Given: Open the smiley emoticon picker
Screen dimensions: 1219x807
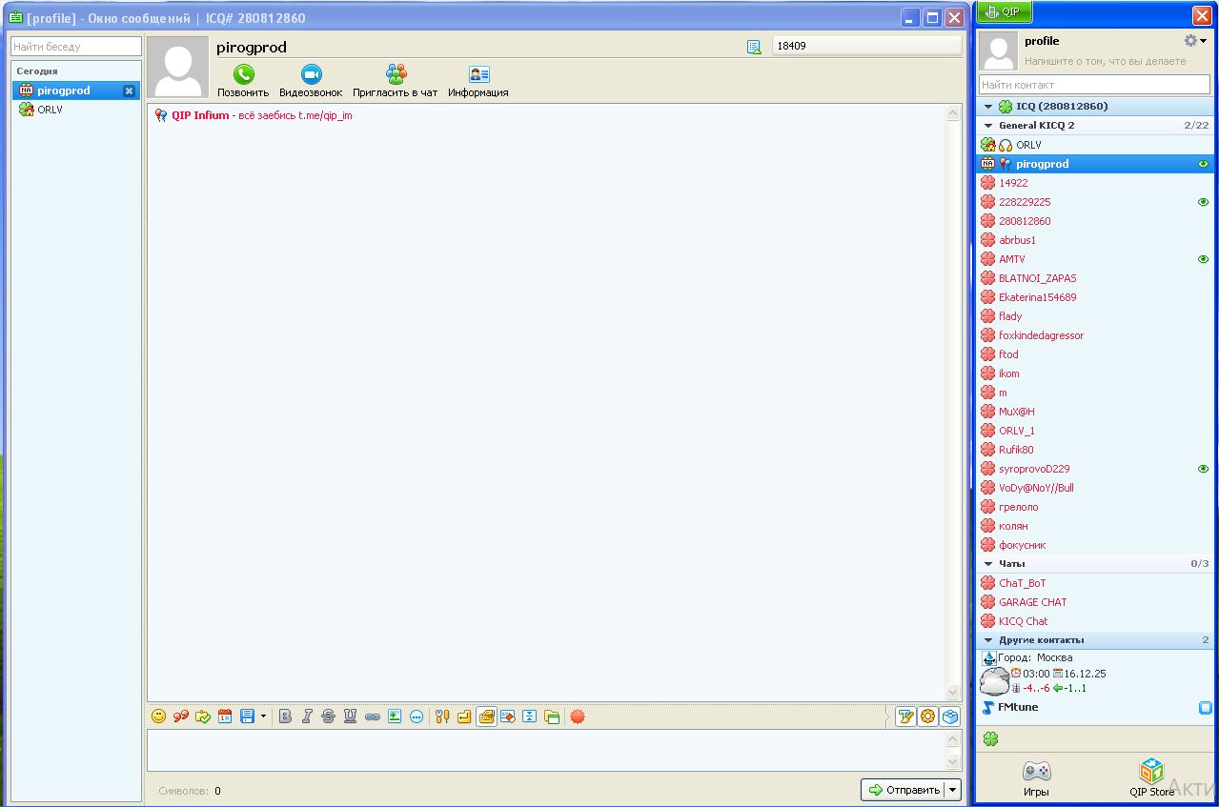Looking at the screenshot, I should click(158, 716).
